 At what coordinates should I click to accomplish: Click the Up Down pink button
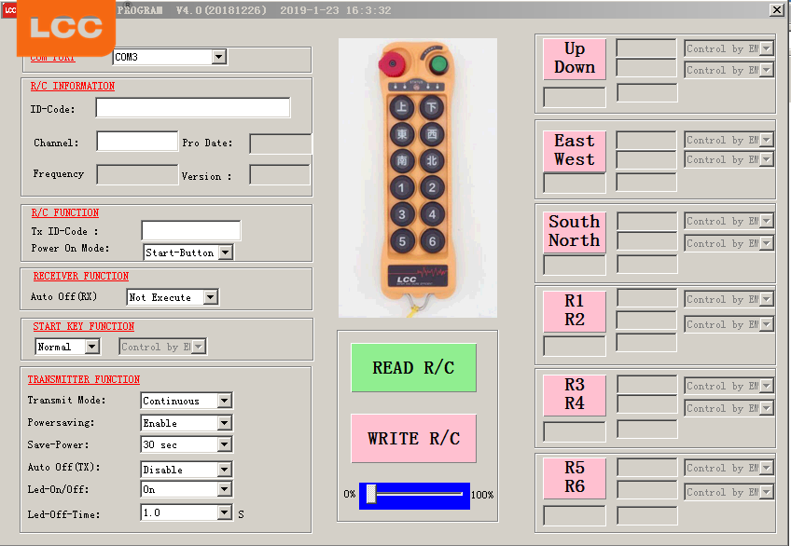[x=575, y=59]
